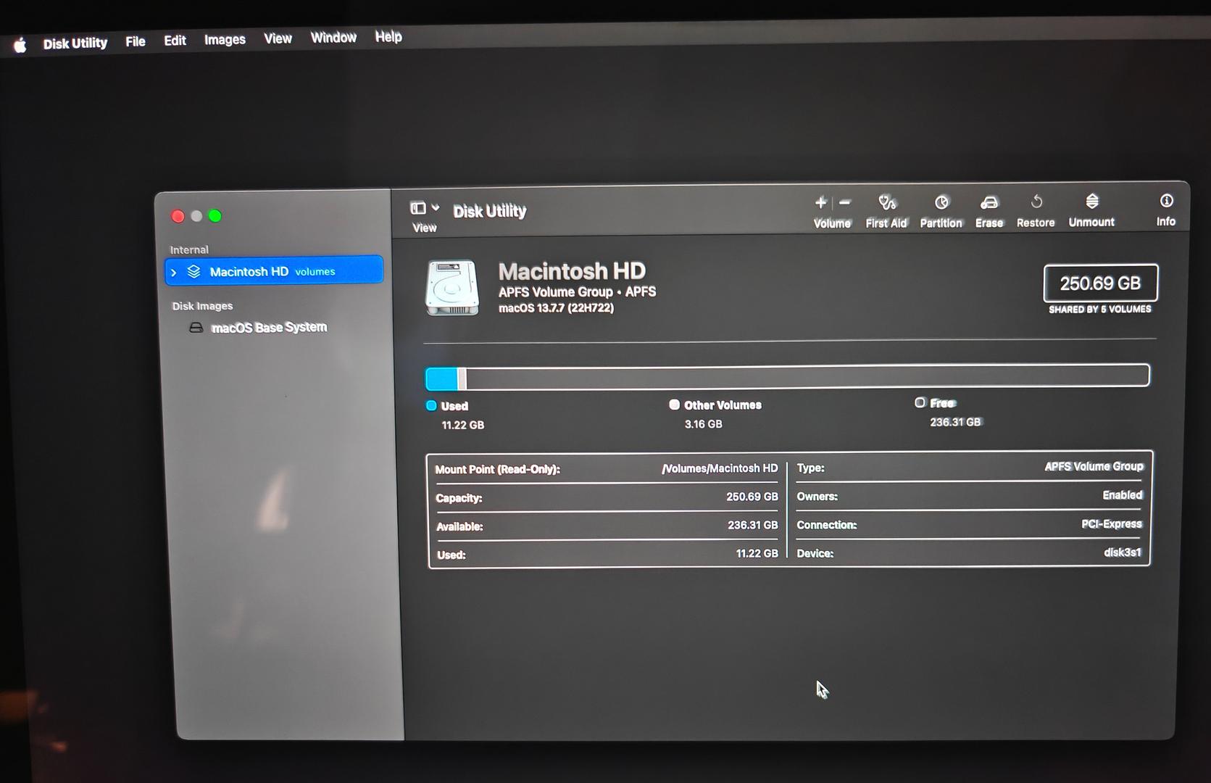Add an APFS volume with plus icon
The image size is (1211, 783).
(x=820, y=202)
